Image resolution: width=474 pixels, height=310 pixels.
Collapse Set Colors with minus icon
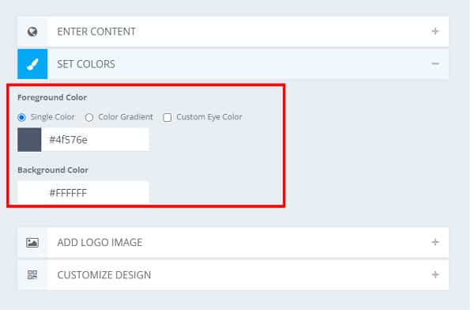click(435, 63)
